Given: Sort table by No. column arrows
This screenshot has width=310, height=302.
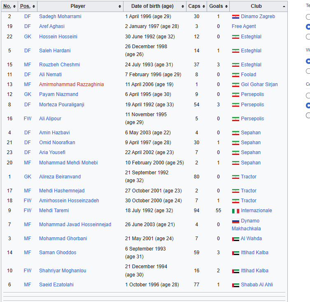Looking at the screenshot, I should coord(14,7).
